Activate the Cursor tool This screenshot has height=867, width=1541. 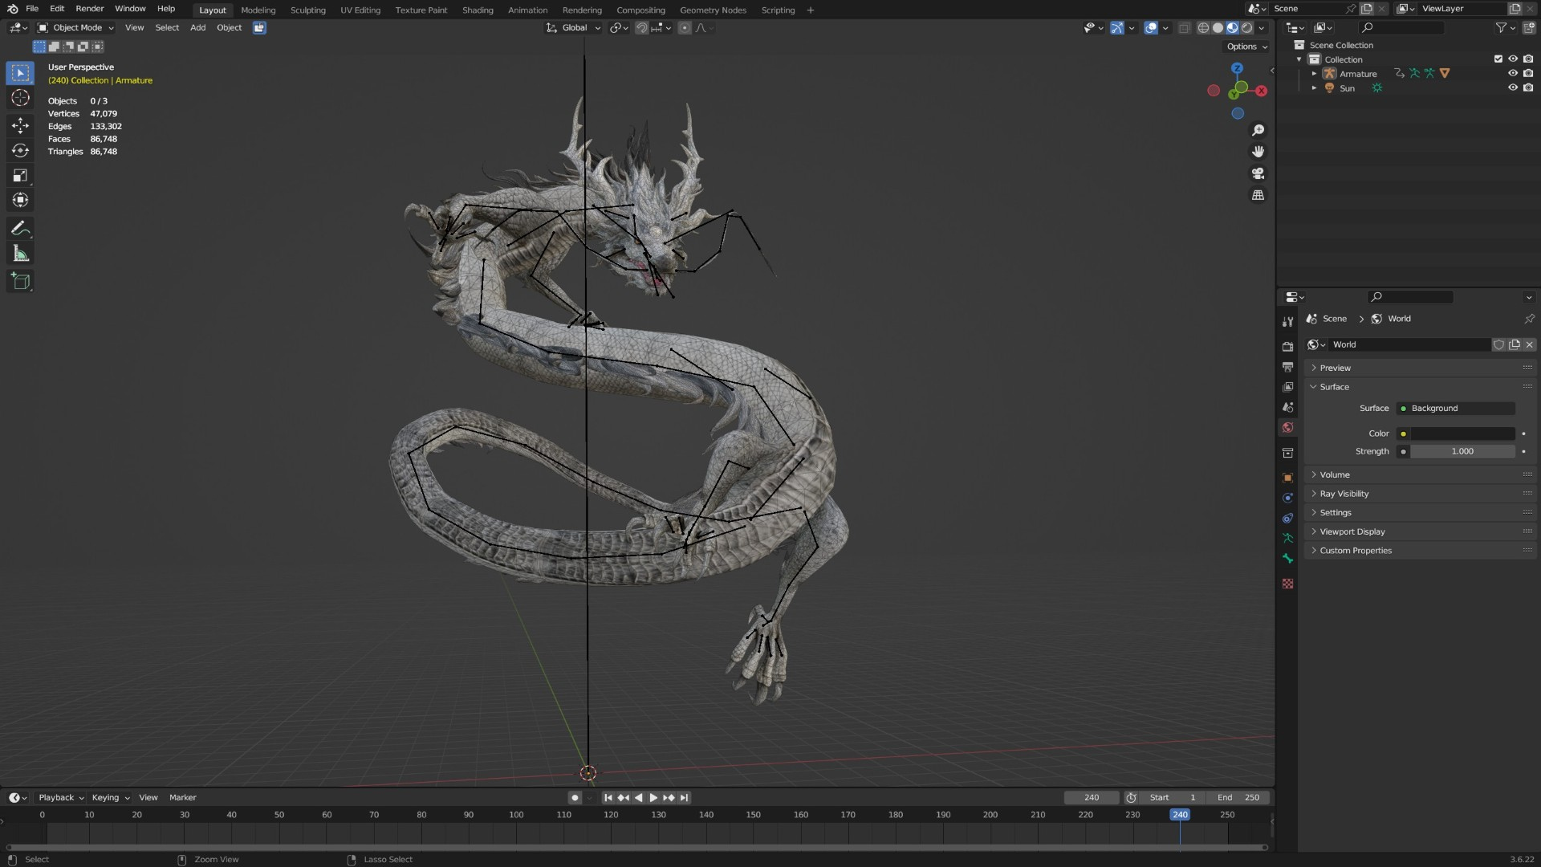click(x=20, y=98)
